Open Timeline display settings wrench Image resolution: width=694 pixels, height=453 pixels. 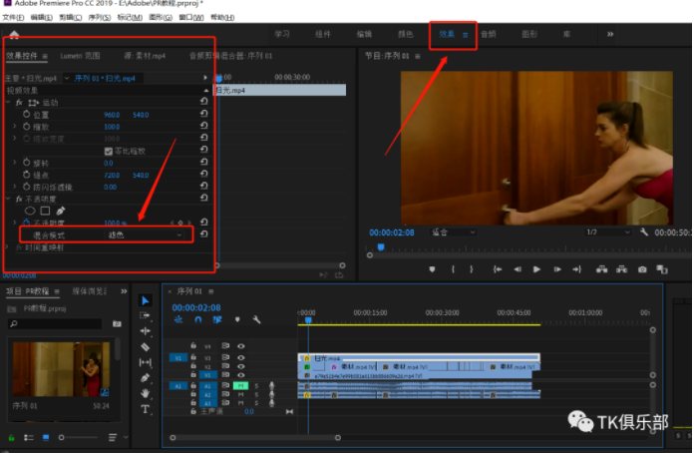(256, 319)
